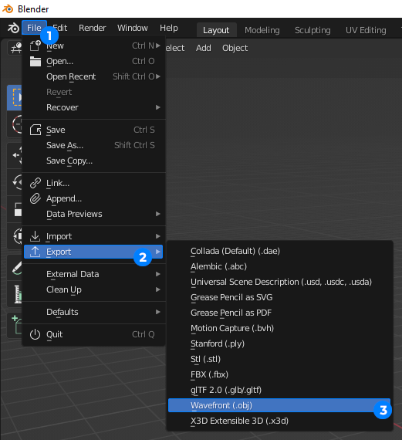Export as Stl (.stl)
The image size is (402, 440).
(x=279, y=359)
